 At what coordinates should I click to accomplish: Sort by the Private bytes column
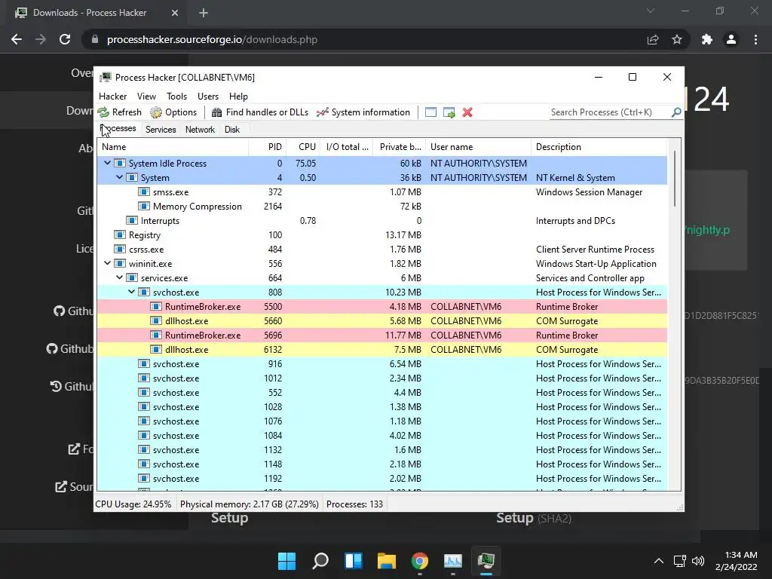[x=400, y=147]
